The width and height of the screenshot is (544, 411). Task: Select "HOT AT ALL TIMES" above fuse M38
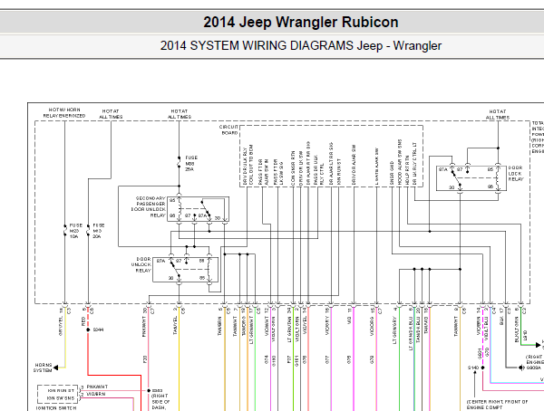tap(180, 114)
